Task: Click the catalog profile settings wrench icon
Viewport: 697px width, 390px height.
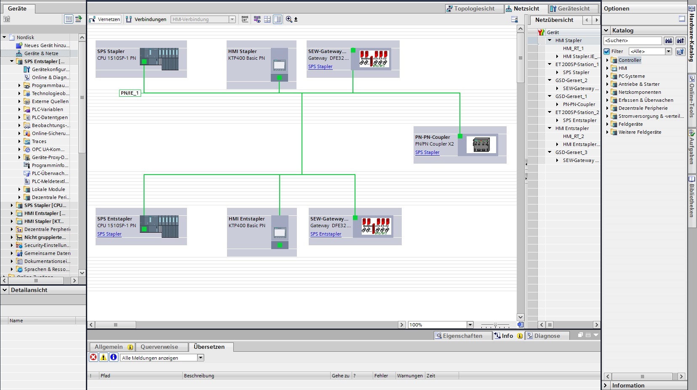Action: (680, 51)
